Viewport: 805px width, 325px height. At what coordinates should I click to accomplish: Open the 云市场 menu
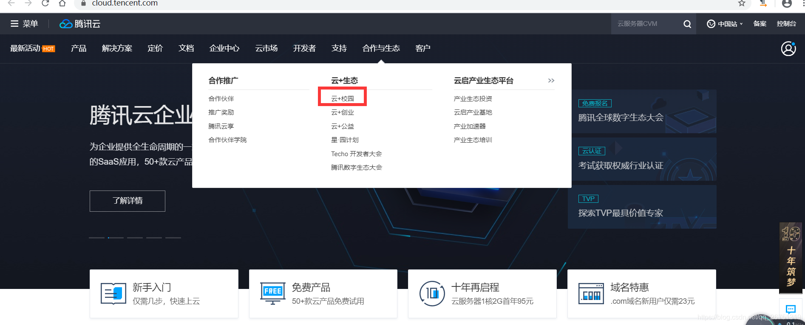(266, 48)
